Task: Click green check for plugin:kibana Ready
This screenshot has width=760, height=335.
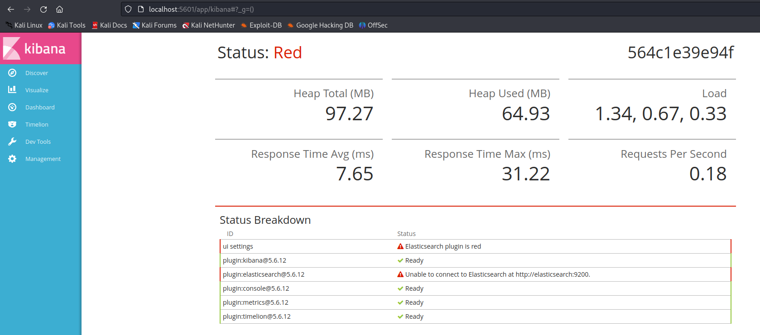Action: click(400, 260)
